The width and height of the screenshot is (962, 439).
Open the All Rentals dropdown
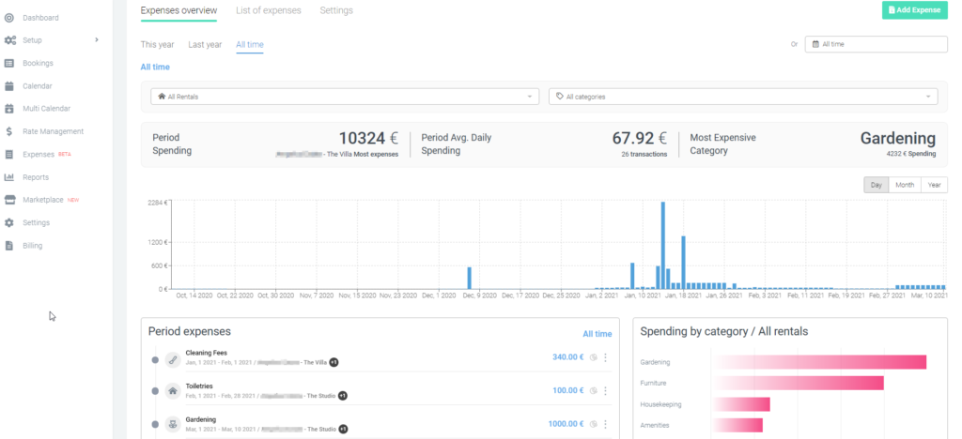[345, 97]
